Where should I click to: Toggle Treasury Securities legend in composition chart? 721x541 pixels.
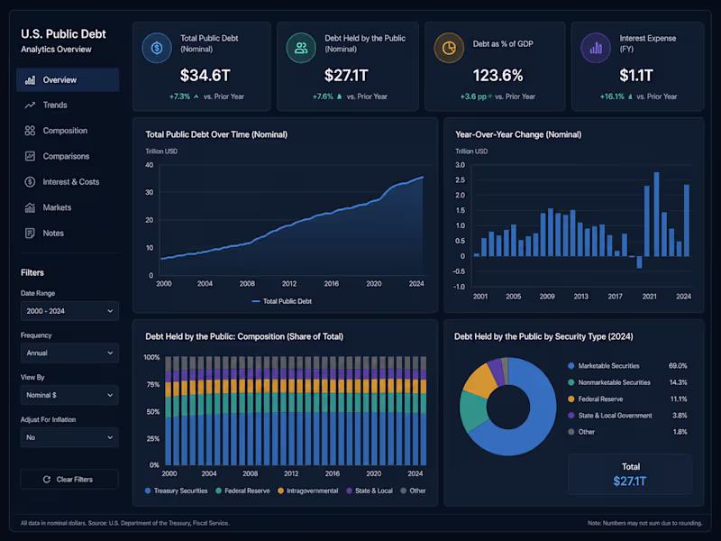tap(176, 491)
